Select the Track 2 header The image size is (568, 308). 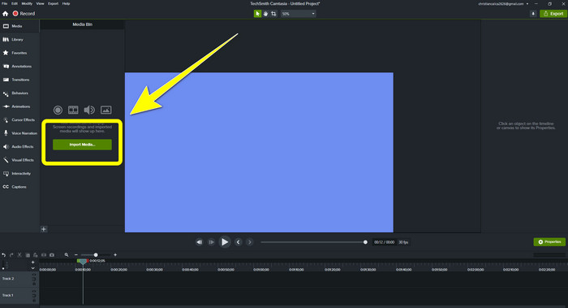pos(19,279)
